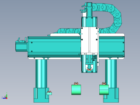Click the red X-axis dot of the triad
The width and height of the screenshot is (140, 105).
point(7,98)
